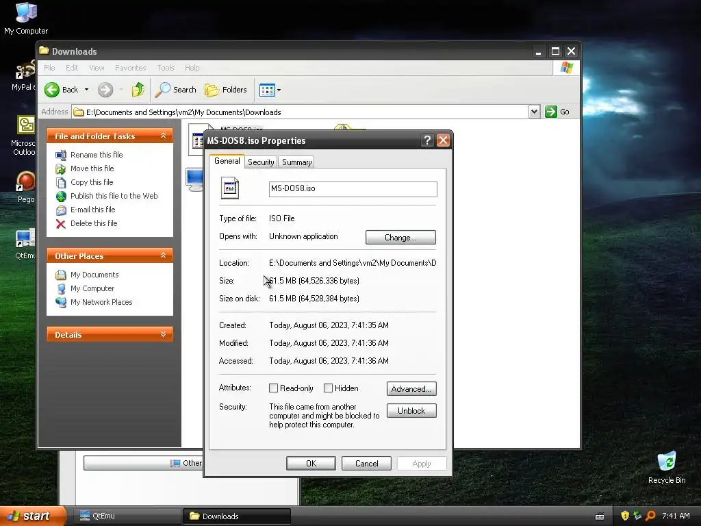
Task: Toggle the Hidden attribute checkbox
Action: point(328,388)
